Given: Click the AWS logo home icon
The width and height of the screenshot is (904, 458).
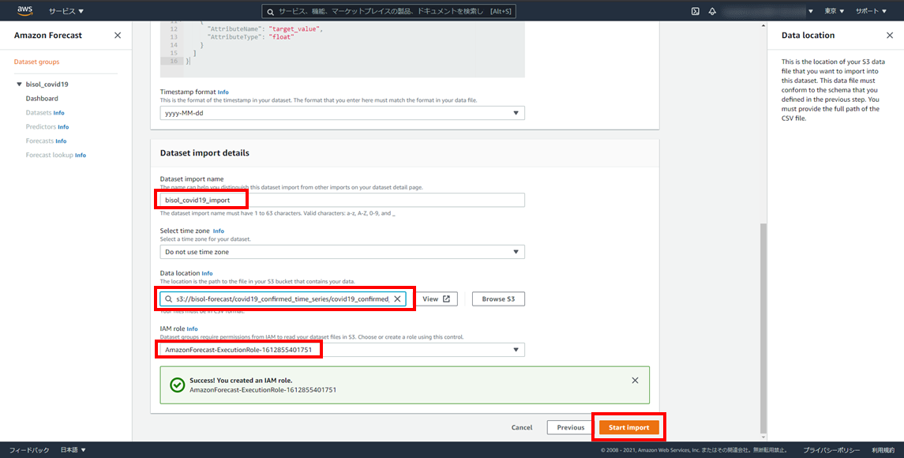Looking at the screenshot, I should pyautogui.click(x=24, y=11).
